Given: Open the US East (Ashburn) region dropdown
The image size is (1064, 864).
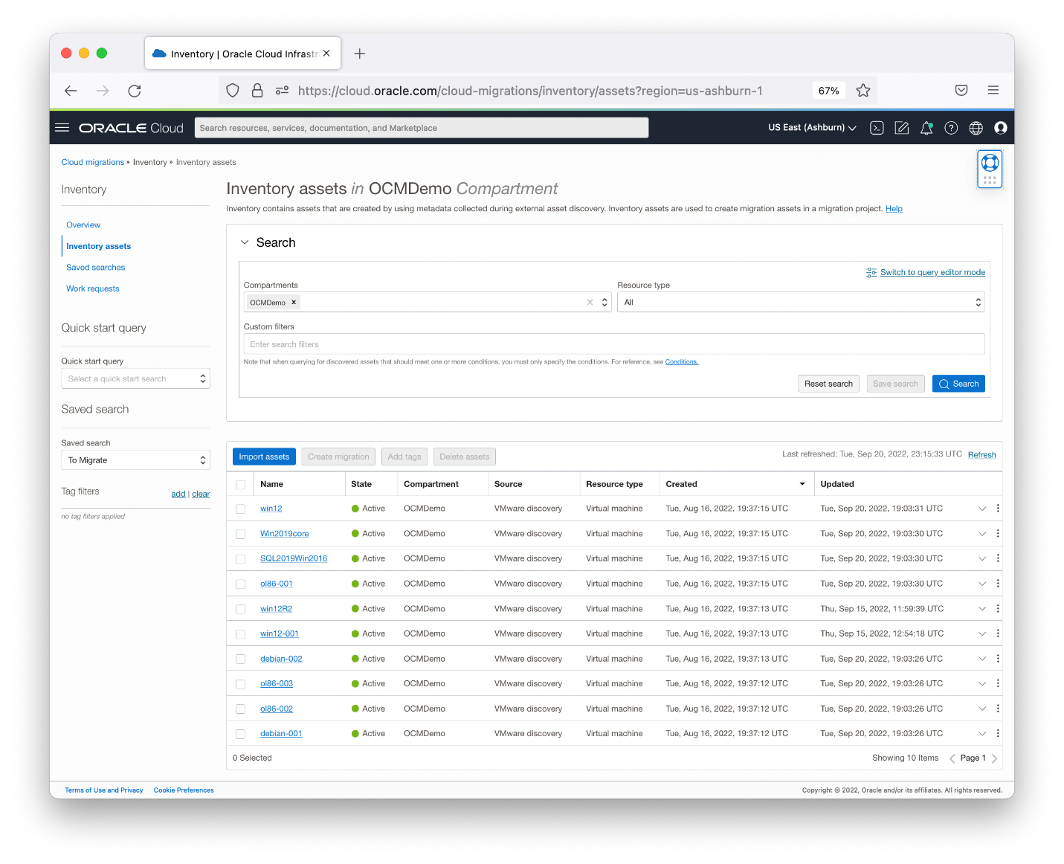Looking at the screenshot, I should click(x=812, y=128).
